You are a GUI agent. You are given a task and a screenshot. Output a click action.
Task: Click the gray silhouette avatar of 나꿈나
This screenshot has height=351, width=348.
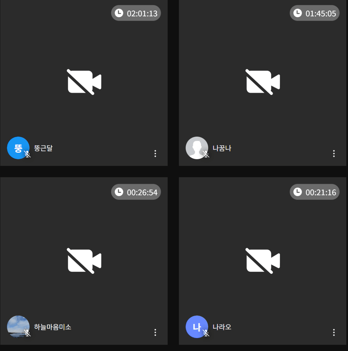(x=197, y=148)
